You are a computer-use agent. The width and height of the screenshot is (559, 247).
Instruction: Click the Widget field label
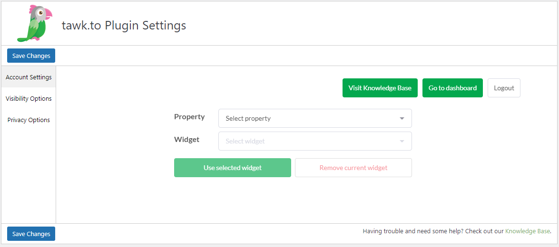(x=187, y=140)
